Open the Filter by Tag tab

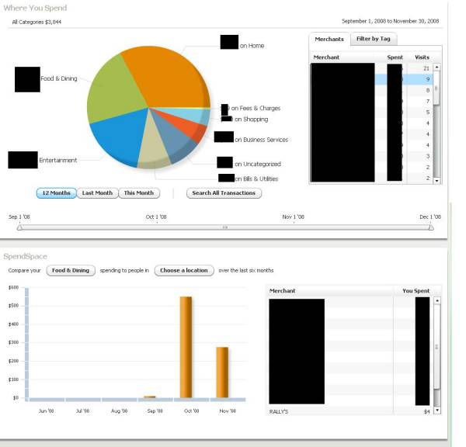point(373,39)
